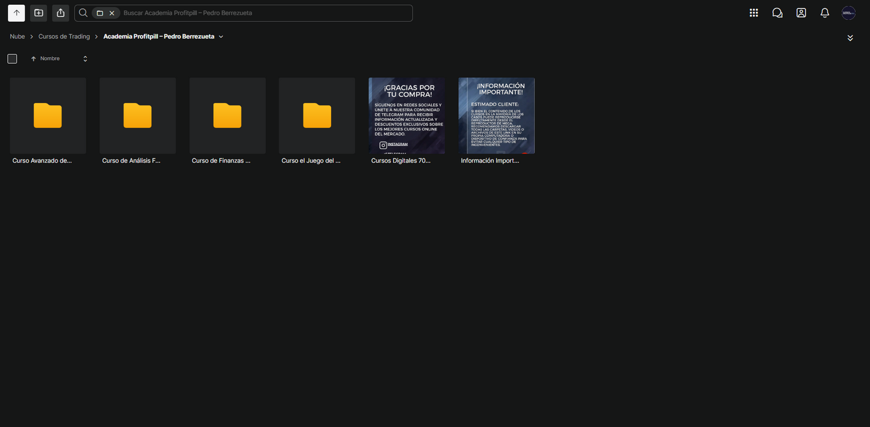
Task: Open the share folder icon
Action: (60, 13)
